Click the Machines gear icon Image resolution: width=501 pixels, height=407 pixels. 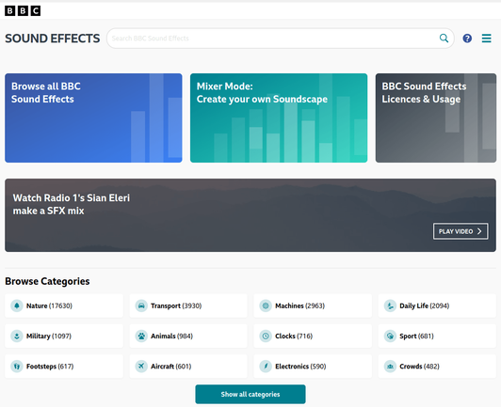(266, 305)
